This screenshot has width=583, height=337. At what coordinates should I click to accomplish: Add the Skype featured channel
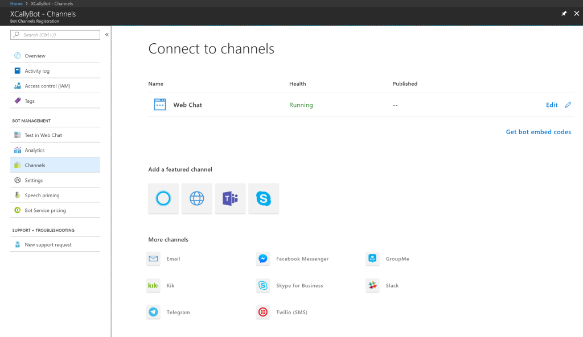[264, 198]
